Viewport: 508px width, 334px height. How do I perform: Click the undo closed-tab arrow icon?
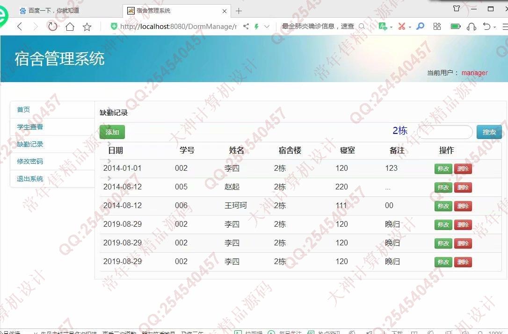(x=486, y=26)
